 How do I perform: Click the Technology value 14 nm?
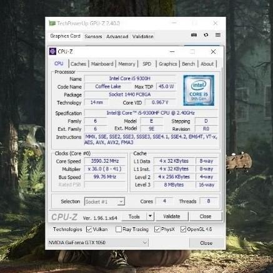pos(96,102)
